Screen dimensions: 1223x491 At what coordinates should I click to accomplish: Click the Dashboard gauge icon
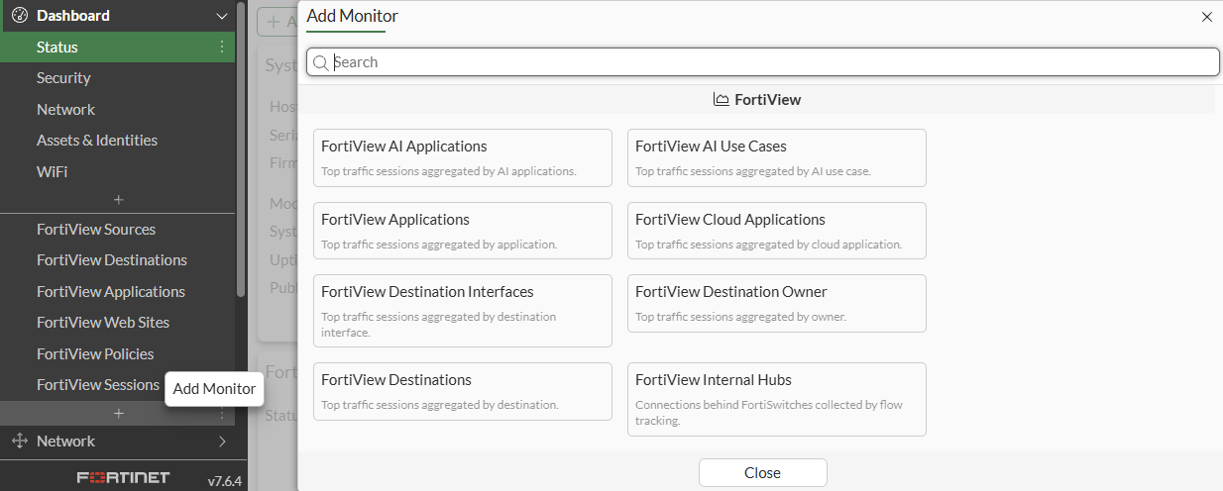pyautogui.click(x=19, y=16)
